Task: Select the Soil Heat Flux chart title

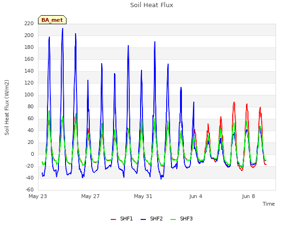Action: pos(152,5)
